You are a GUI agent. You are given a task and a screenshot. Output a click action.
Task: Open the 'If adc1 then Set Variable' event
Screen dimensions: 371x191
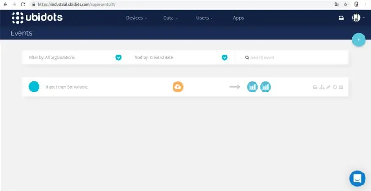pos(67,87)
